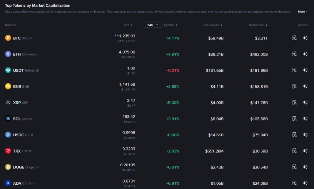Click trade candlestick icon in the USDC row
The image size is (314, 189).
coord(305,134)
